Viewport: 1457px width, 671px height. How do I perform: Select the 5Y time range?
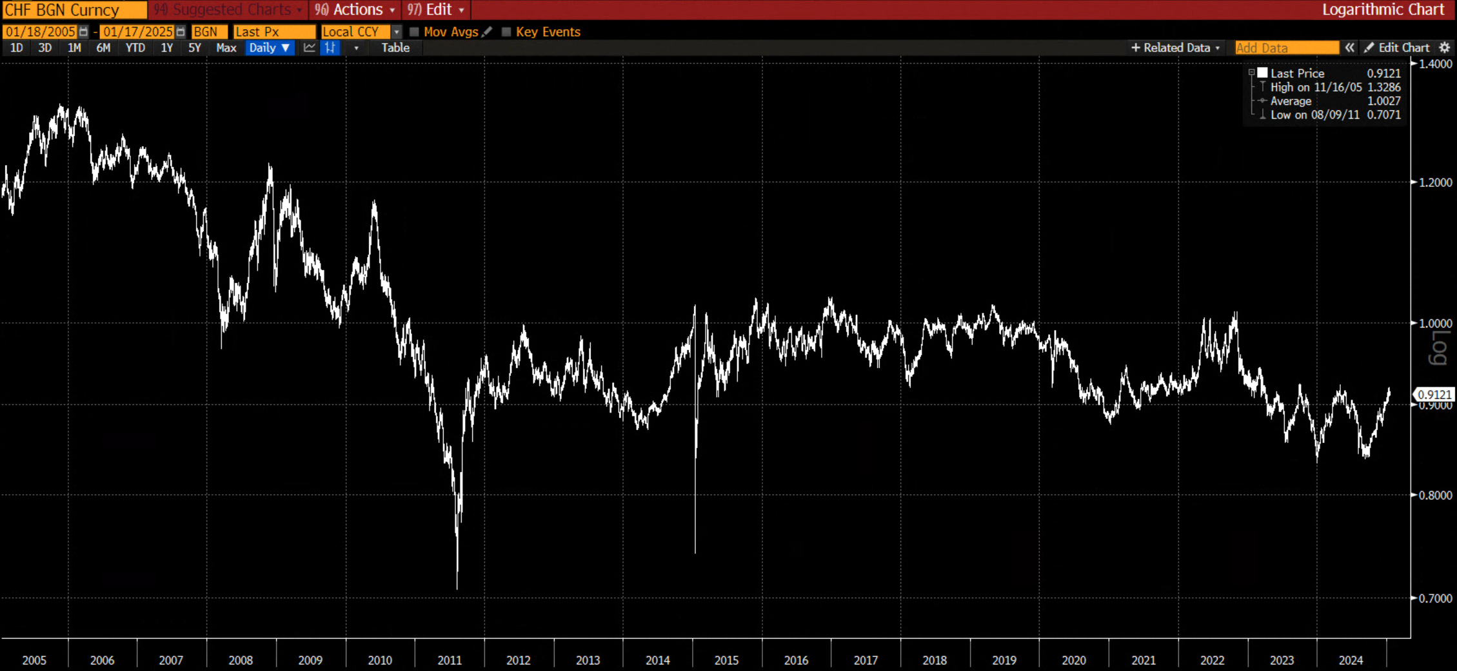coord(194,48)
